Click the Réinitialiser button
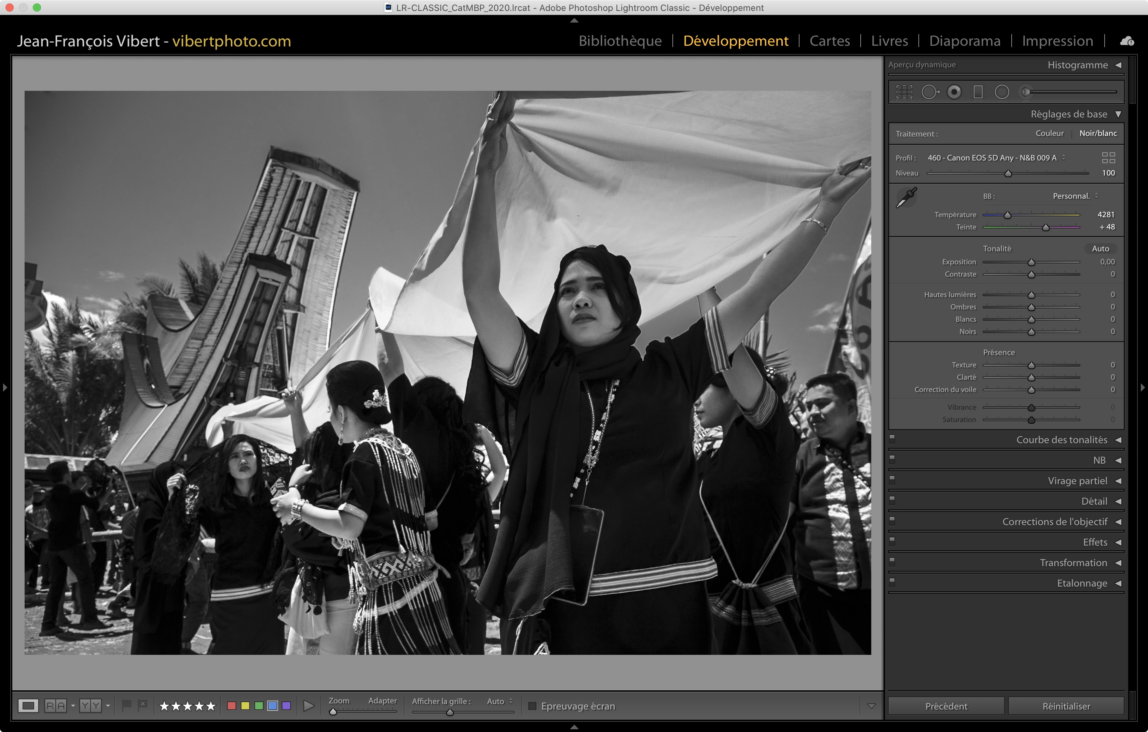Image resolution: width=1148 pixels, height=732 pixels. click(x=1066, y=706)
